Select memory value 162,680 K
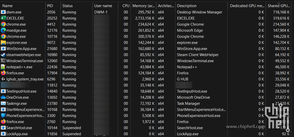This screenshot has width=294, height=137. tap(147, 49)
